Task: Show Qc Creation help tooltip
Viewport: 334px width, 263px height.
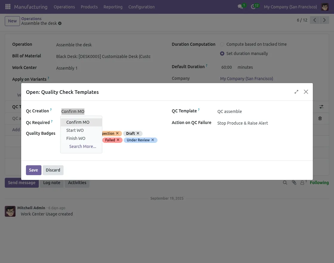Action: (x=51, y=110)
